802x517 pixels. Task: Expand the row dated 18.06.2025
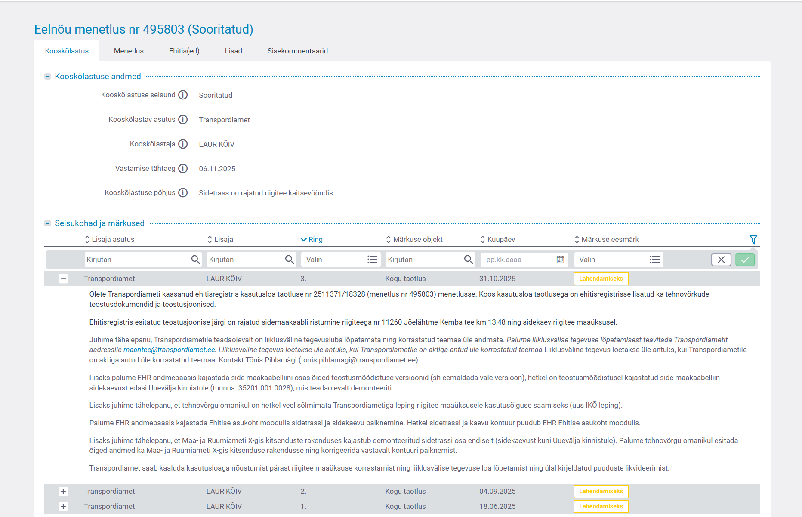63,507
